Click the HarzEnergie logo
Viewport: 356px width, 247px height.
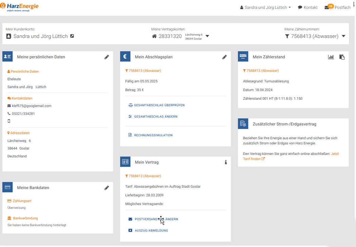(x=20, y=7)
